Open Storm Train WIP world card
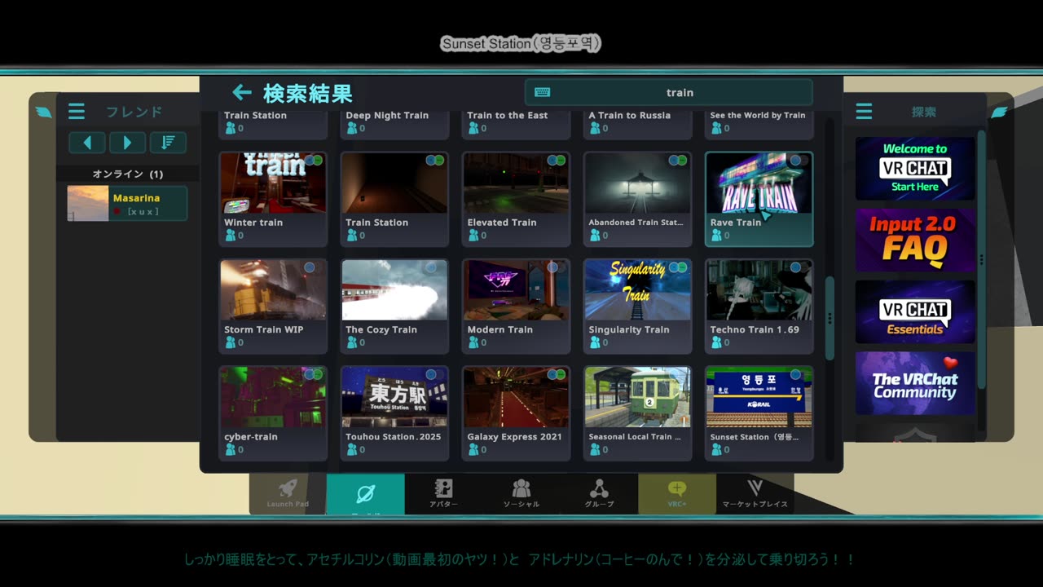 (x=273, y=307)
